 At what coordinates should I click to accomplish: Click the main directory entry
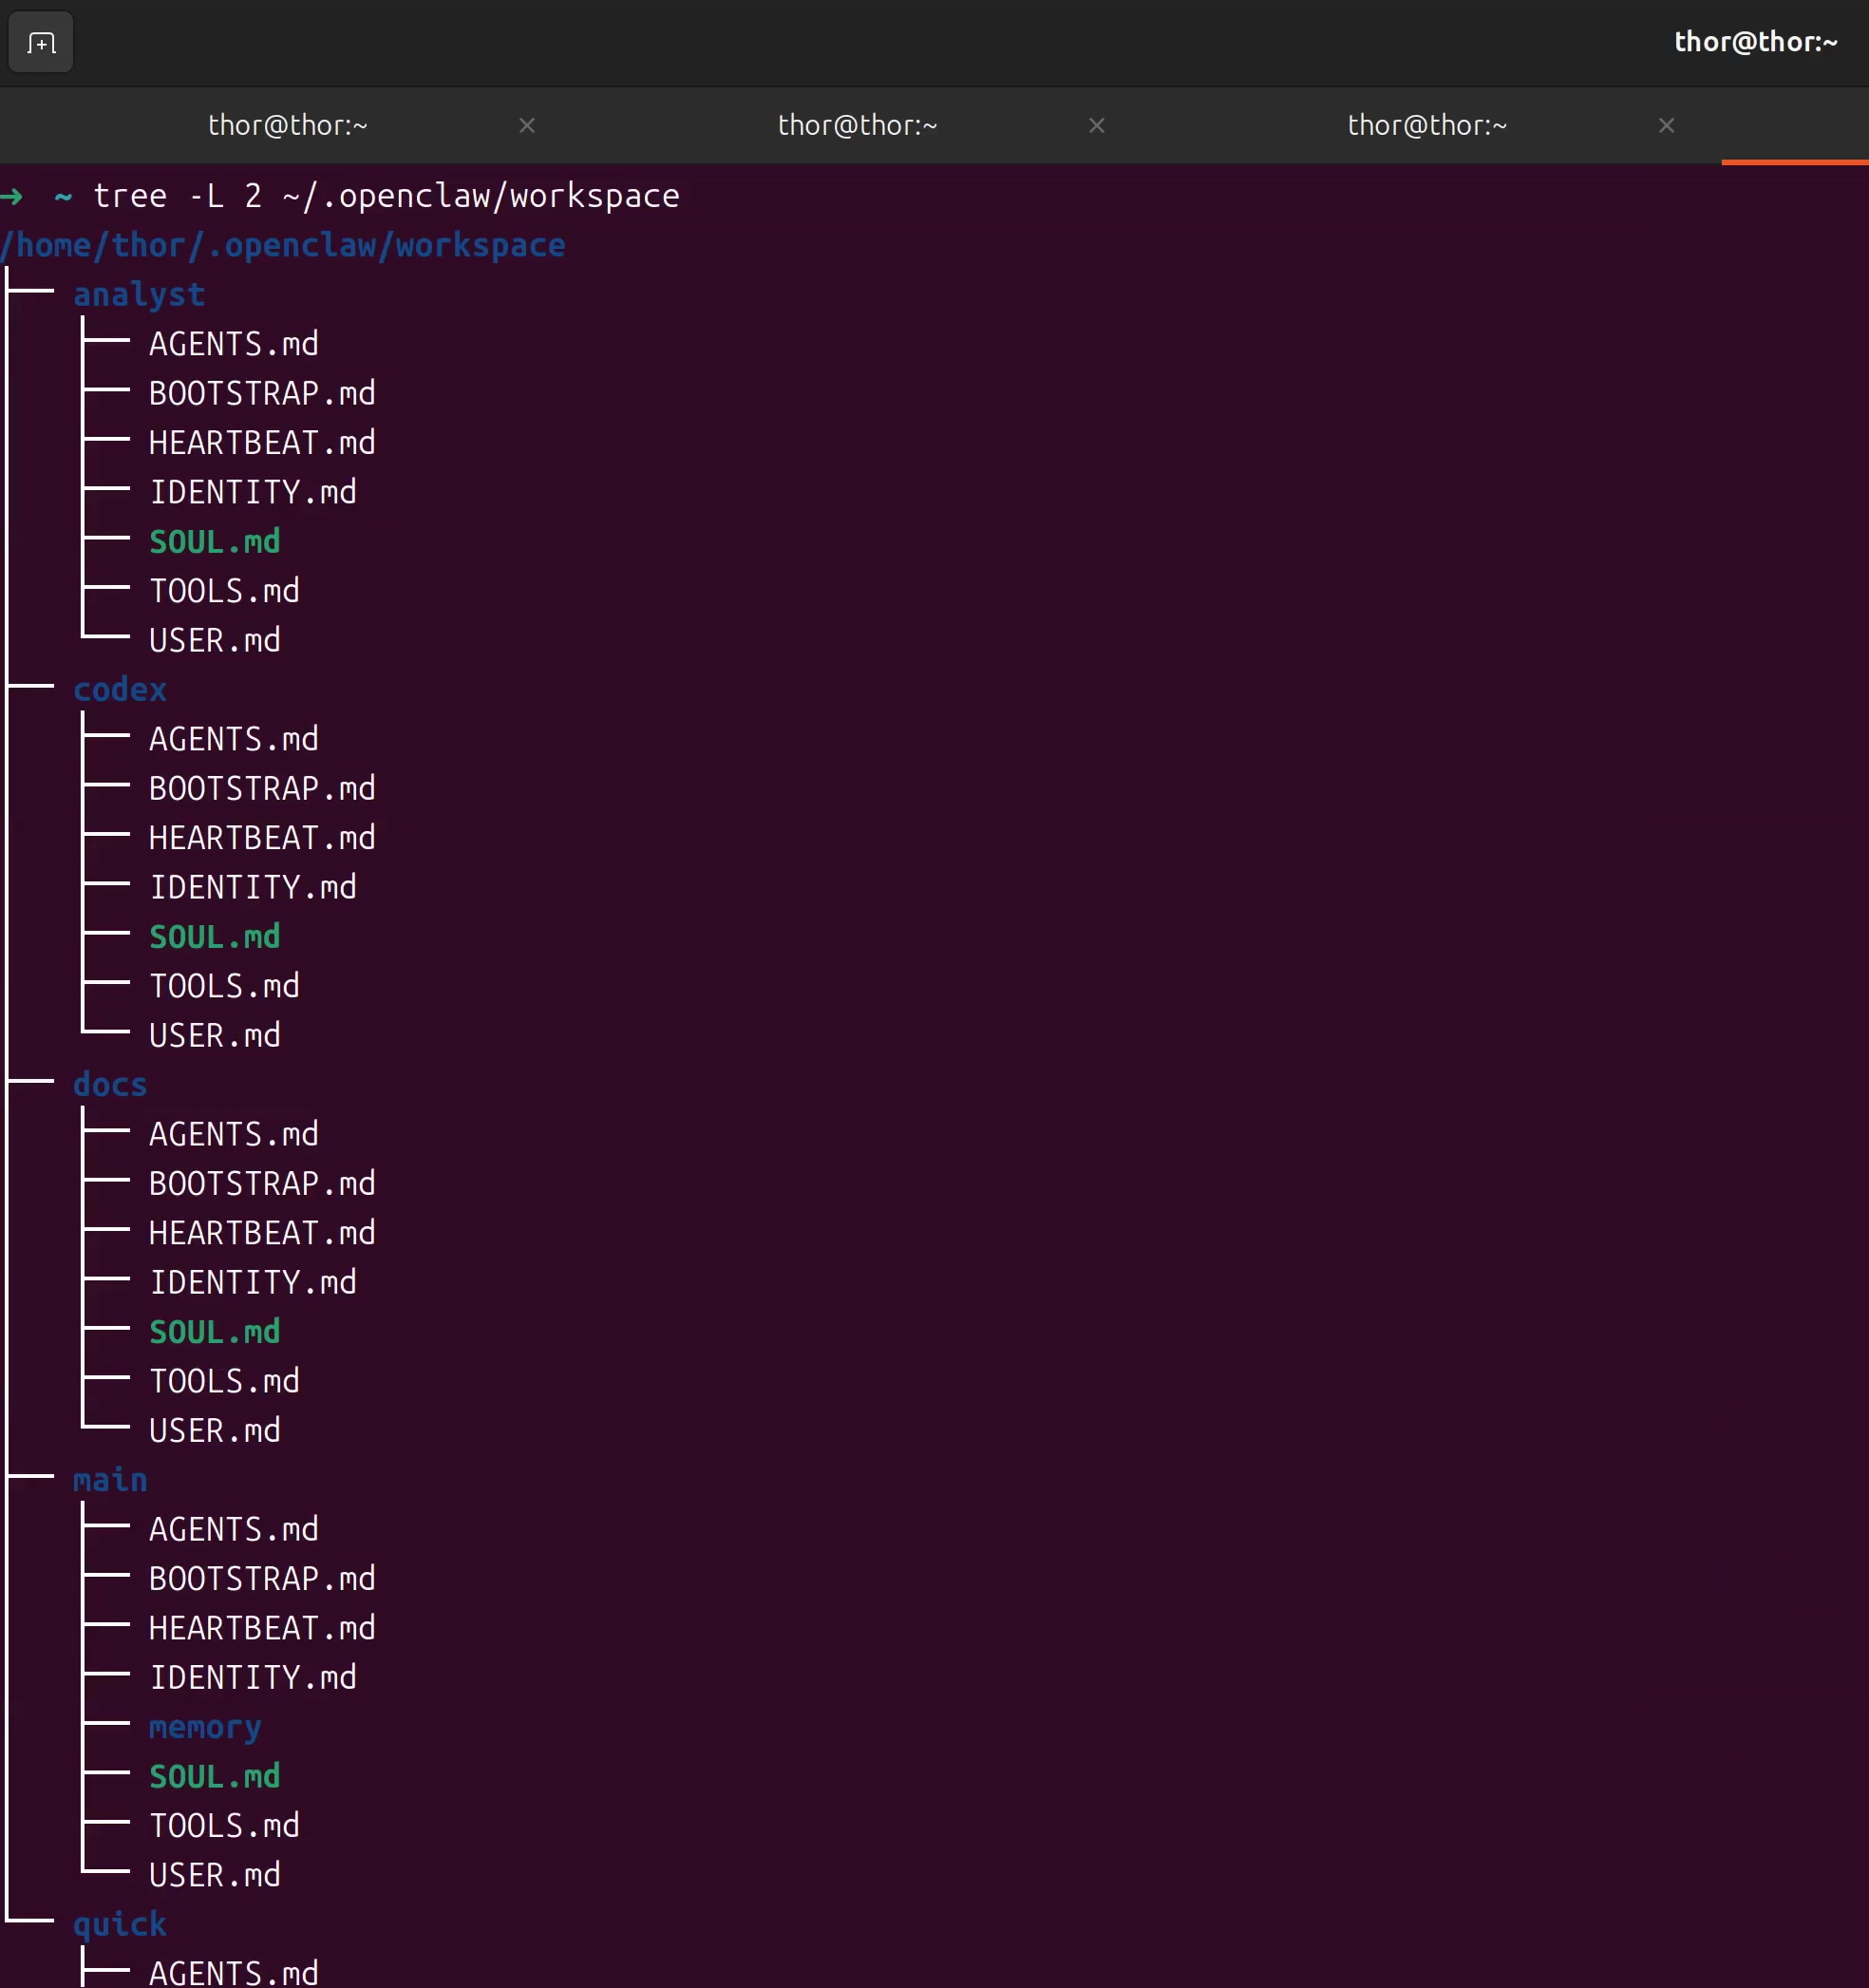click(110, 1479)
